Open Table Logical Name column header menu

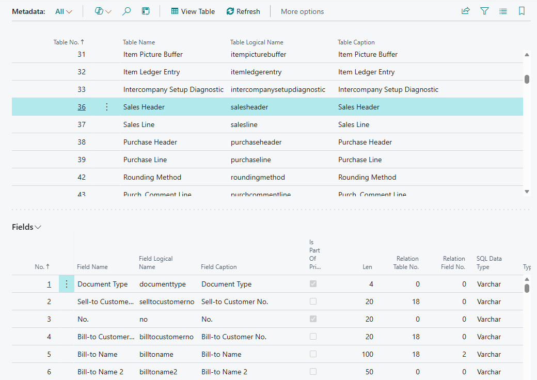[x=257, y=42]
